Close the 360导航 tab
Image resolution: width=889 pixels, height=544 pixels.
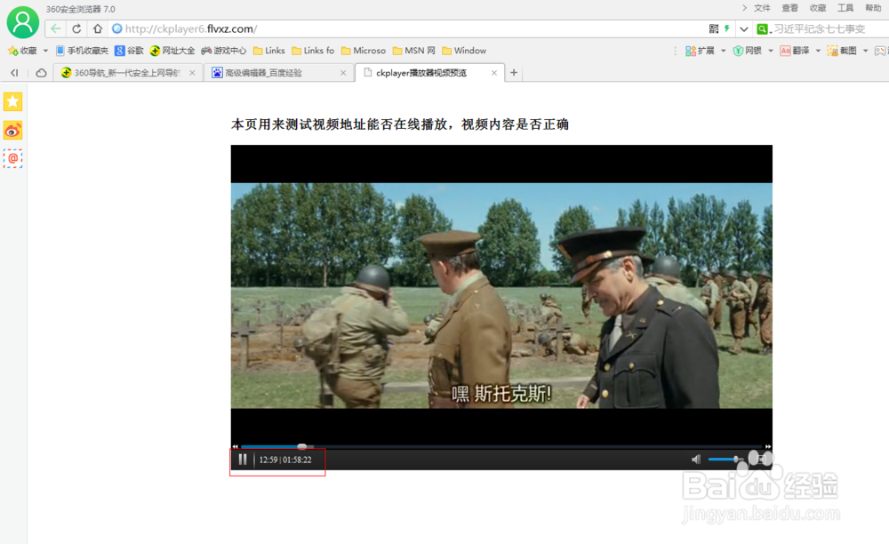[x=192, y=73]
